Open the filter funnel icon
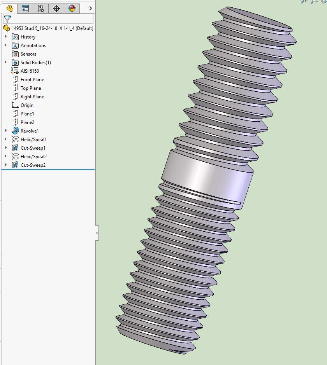The height and width of the screenshot is (365, 327). [7, 18]
